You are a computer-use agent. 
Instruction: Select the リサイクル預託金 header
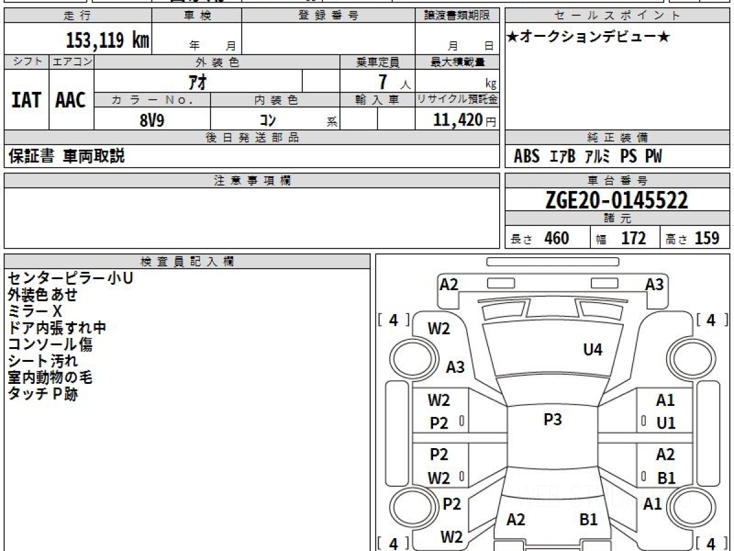[457, 100]
